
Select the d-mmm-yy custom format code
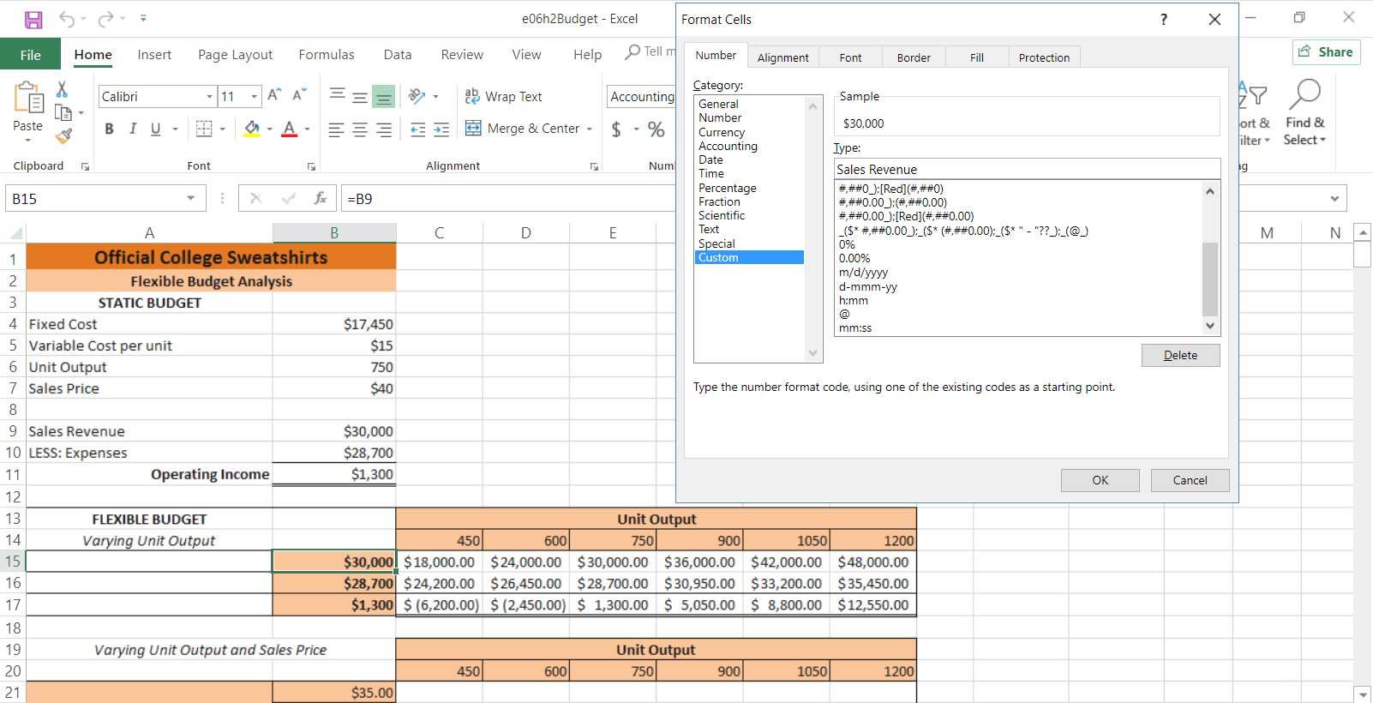click(867, 286)
